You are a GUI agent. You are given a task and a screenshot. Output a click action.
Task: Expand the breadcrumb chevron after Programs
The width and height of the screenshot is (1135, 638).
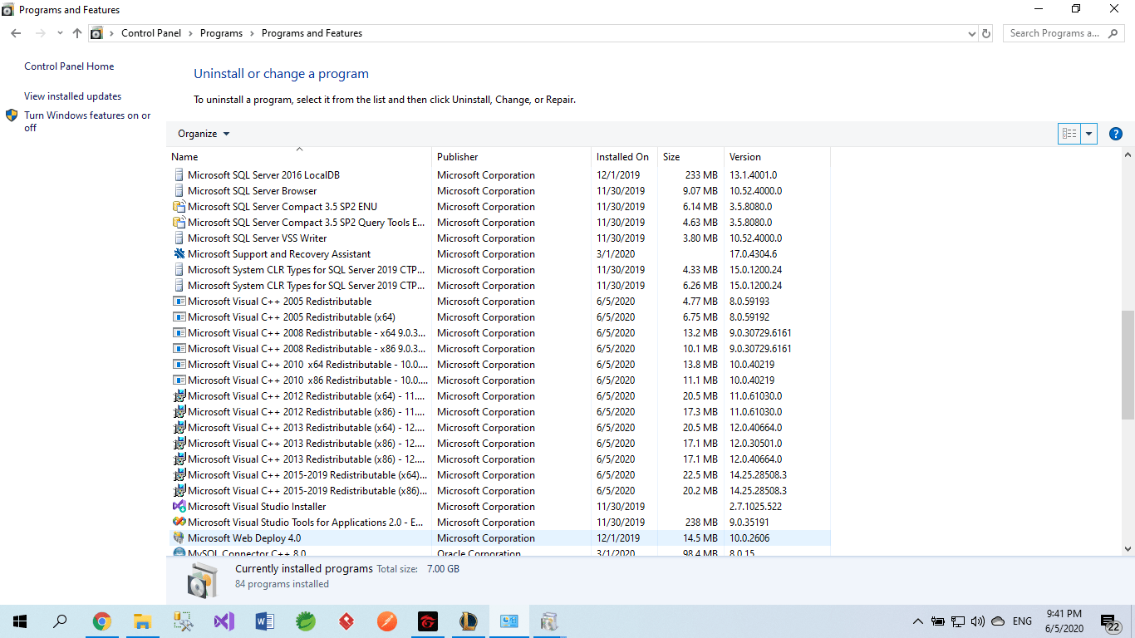coord(252,33)
